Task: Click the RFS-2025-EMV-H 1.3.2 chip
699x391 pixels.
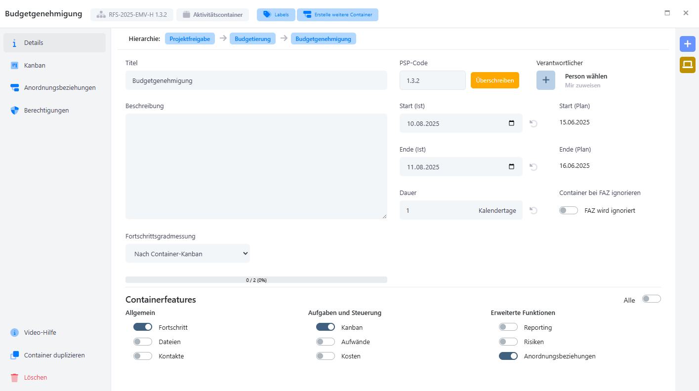Action: pos(132,15)
